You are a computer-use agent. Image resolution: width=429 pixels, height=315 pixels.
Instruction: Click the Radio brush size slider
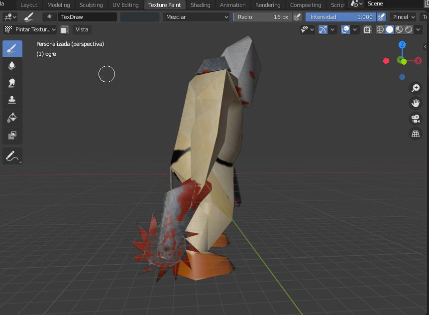263,17
